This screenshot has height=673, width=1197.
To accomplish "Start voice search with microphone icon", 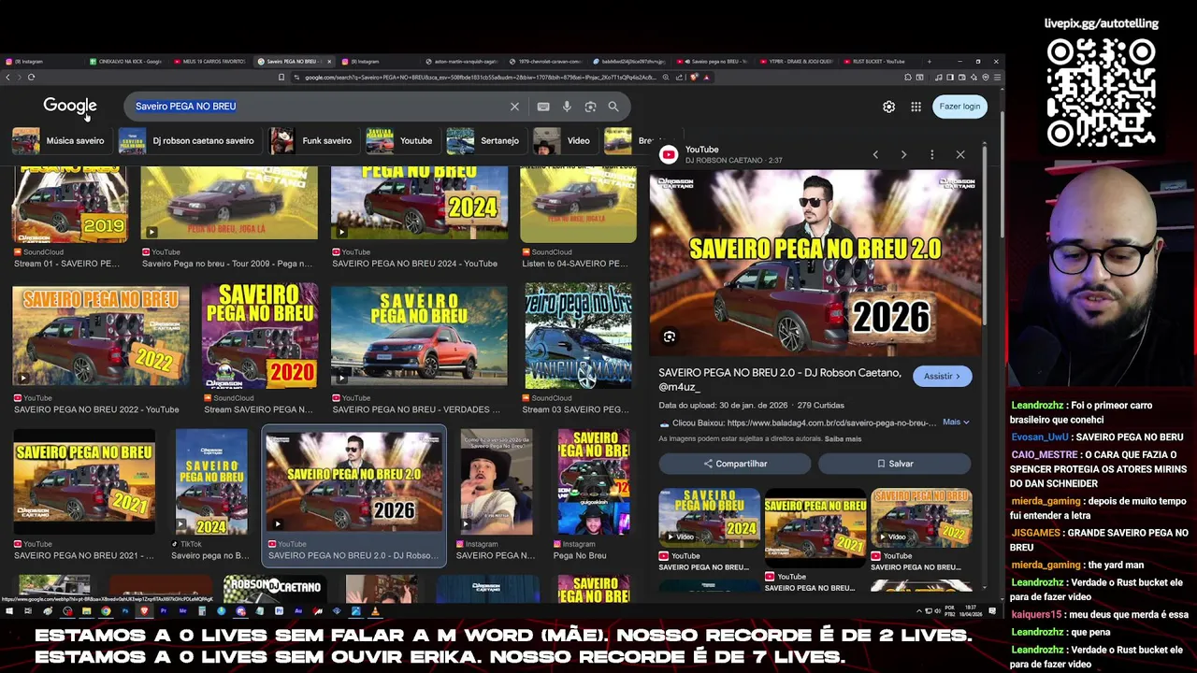I will coord(567,107).
